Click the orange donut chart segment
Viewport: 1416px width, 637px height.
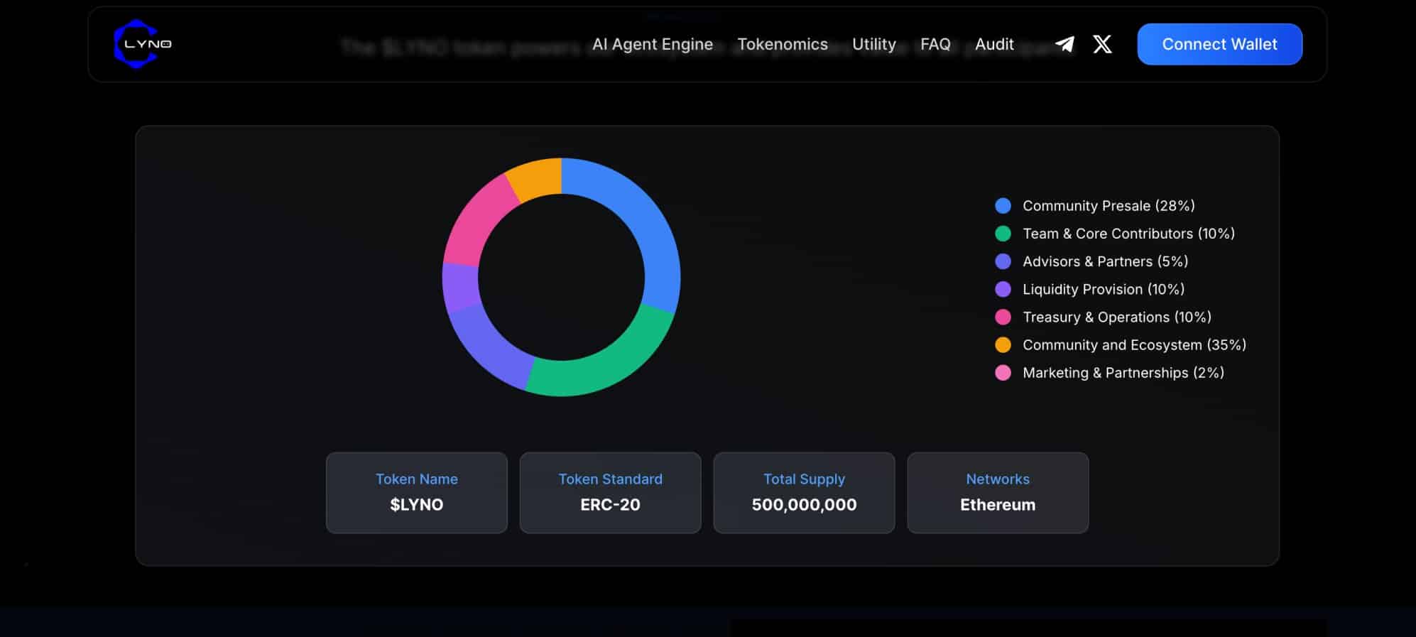[538, 179]
